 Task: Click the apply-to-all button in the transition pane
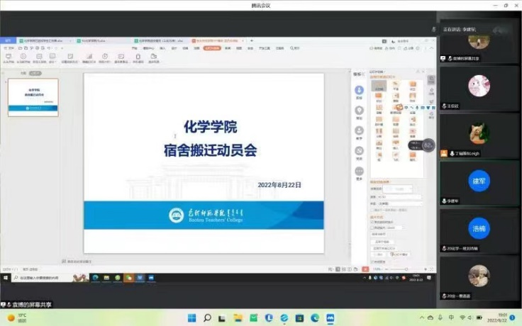pos(382,242)
